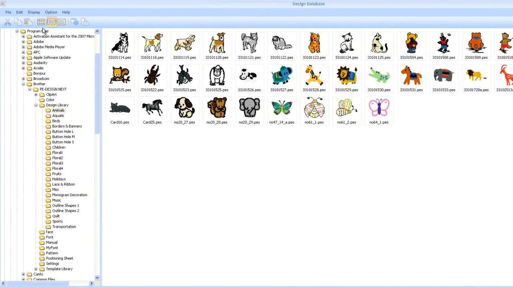513x288 pixels.
Task: Click the file name no61_2.pes label
Action: coord(347,122)
